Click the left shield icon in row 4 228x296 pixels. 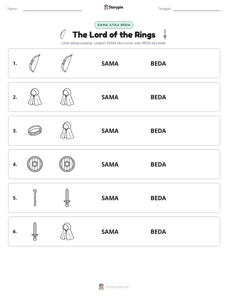[35, 164]
